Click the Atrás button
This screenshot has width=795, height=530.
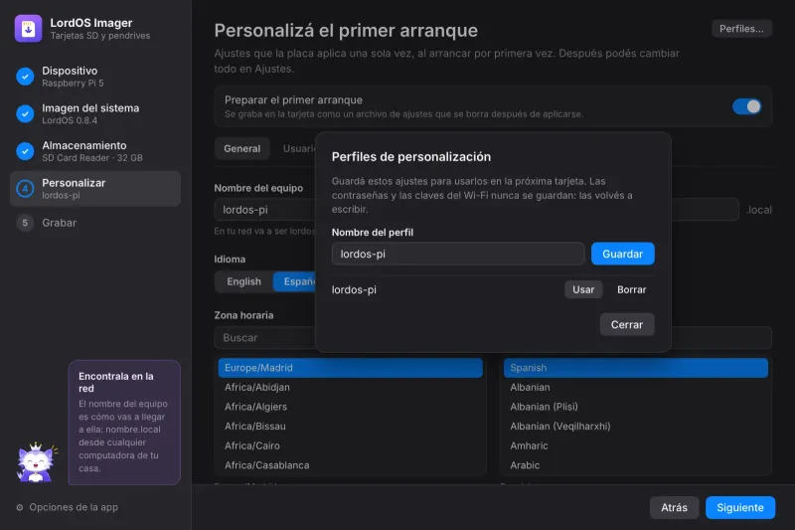[674, 507]
